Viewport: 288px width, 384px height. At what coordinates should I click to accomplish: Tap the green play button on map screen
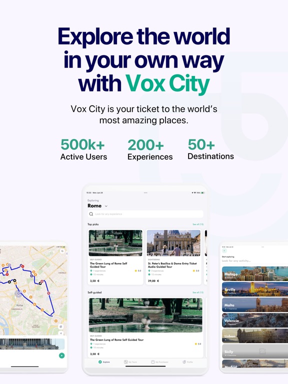(61, 355)
